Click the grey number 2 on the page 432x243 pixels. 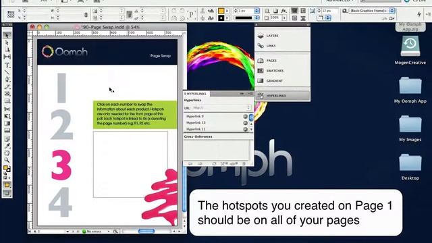click(x=61, y=125)
